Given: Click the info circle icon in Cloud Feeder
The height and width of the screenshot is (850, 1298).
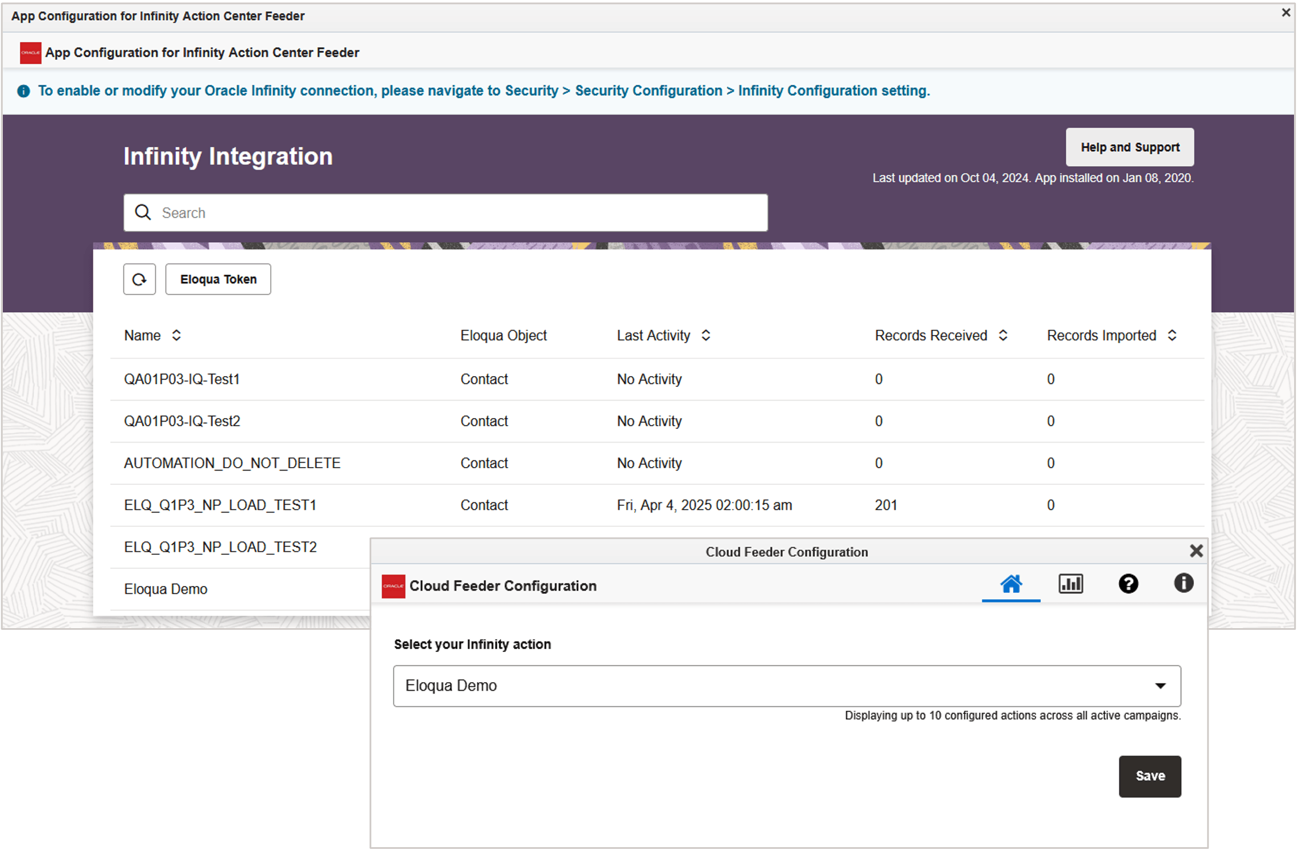Looking at the screenshot, I should point(1183,583).
